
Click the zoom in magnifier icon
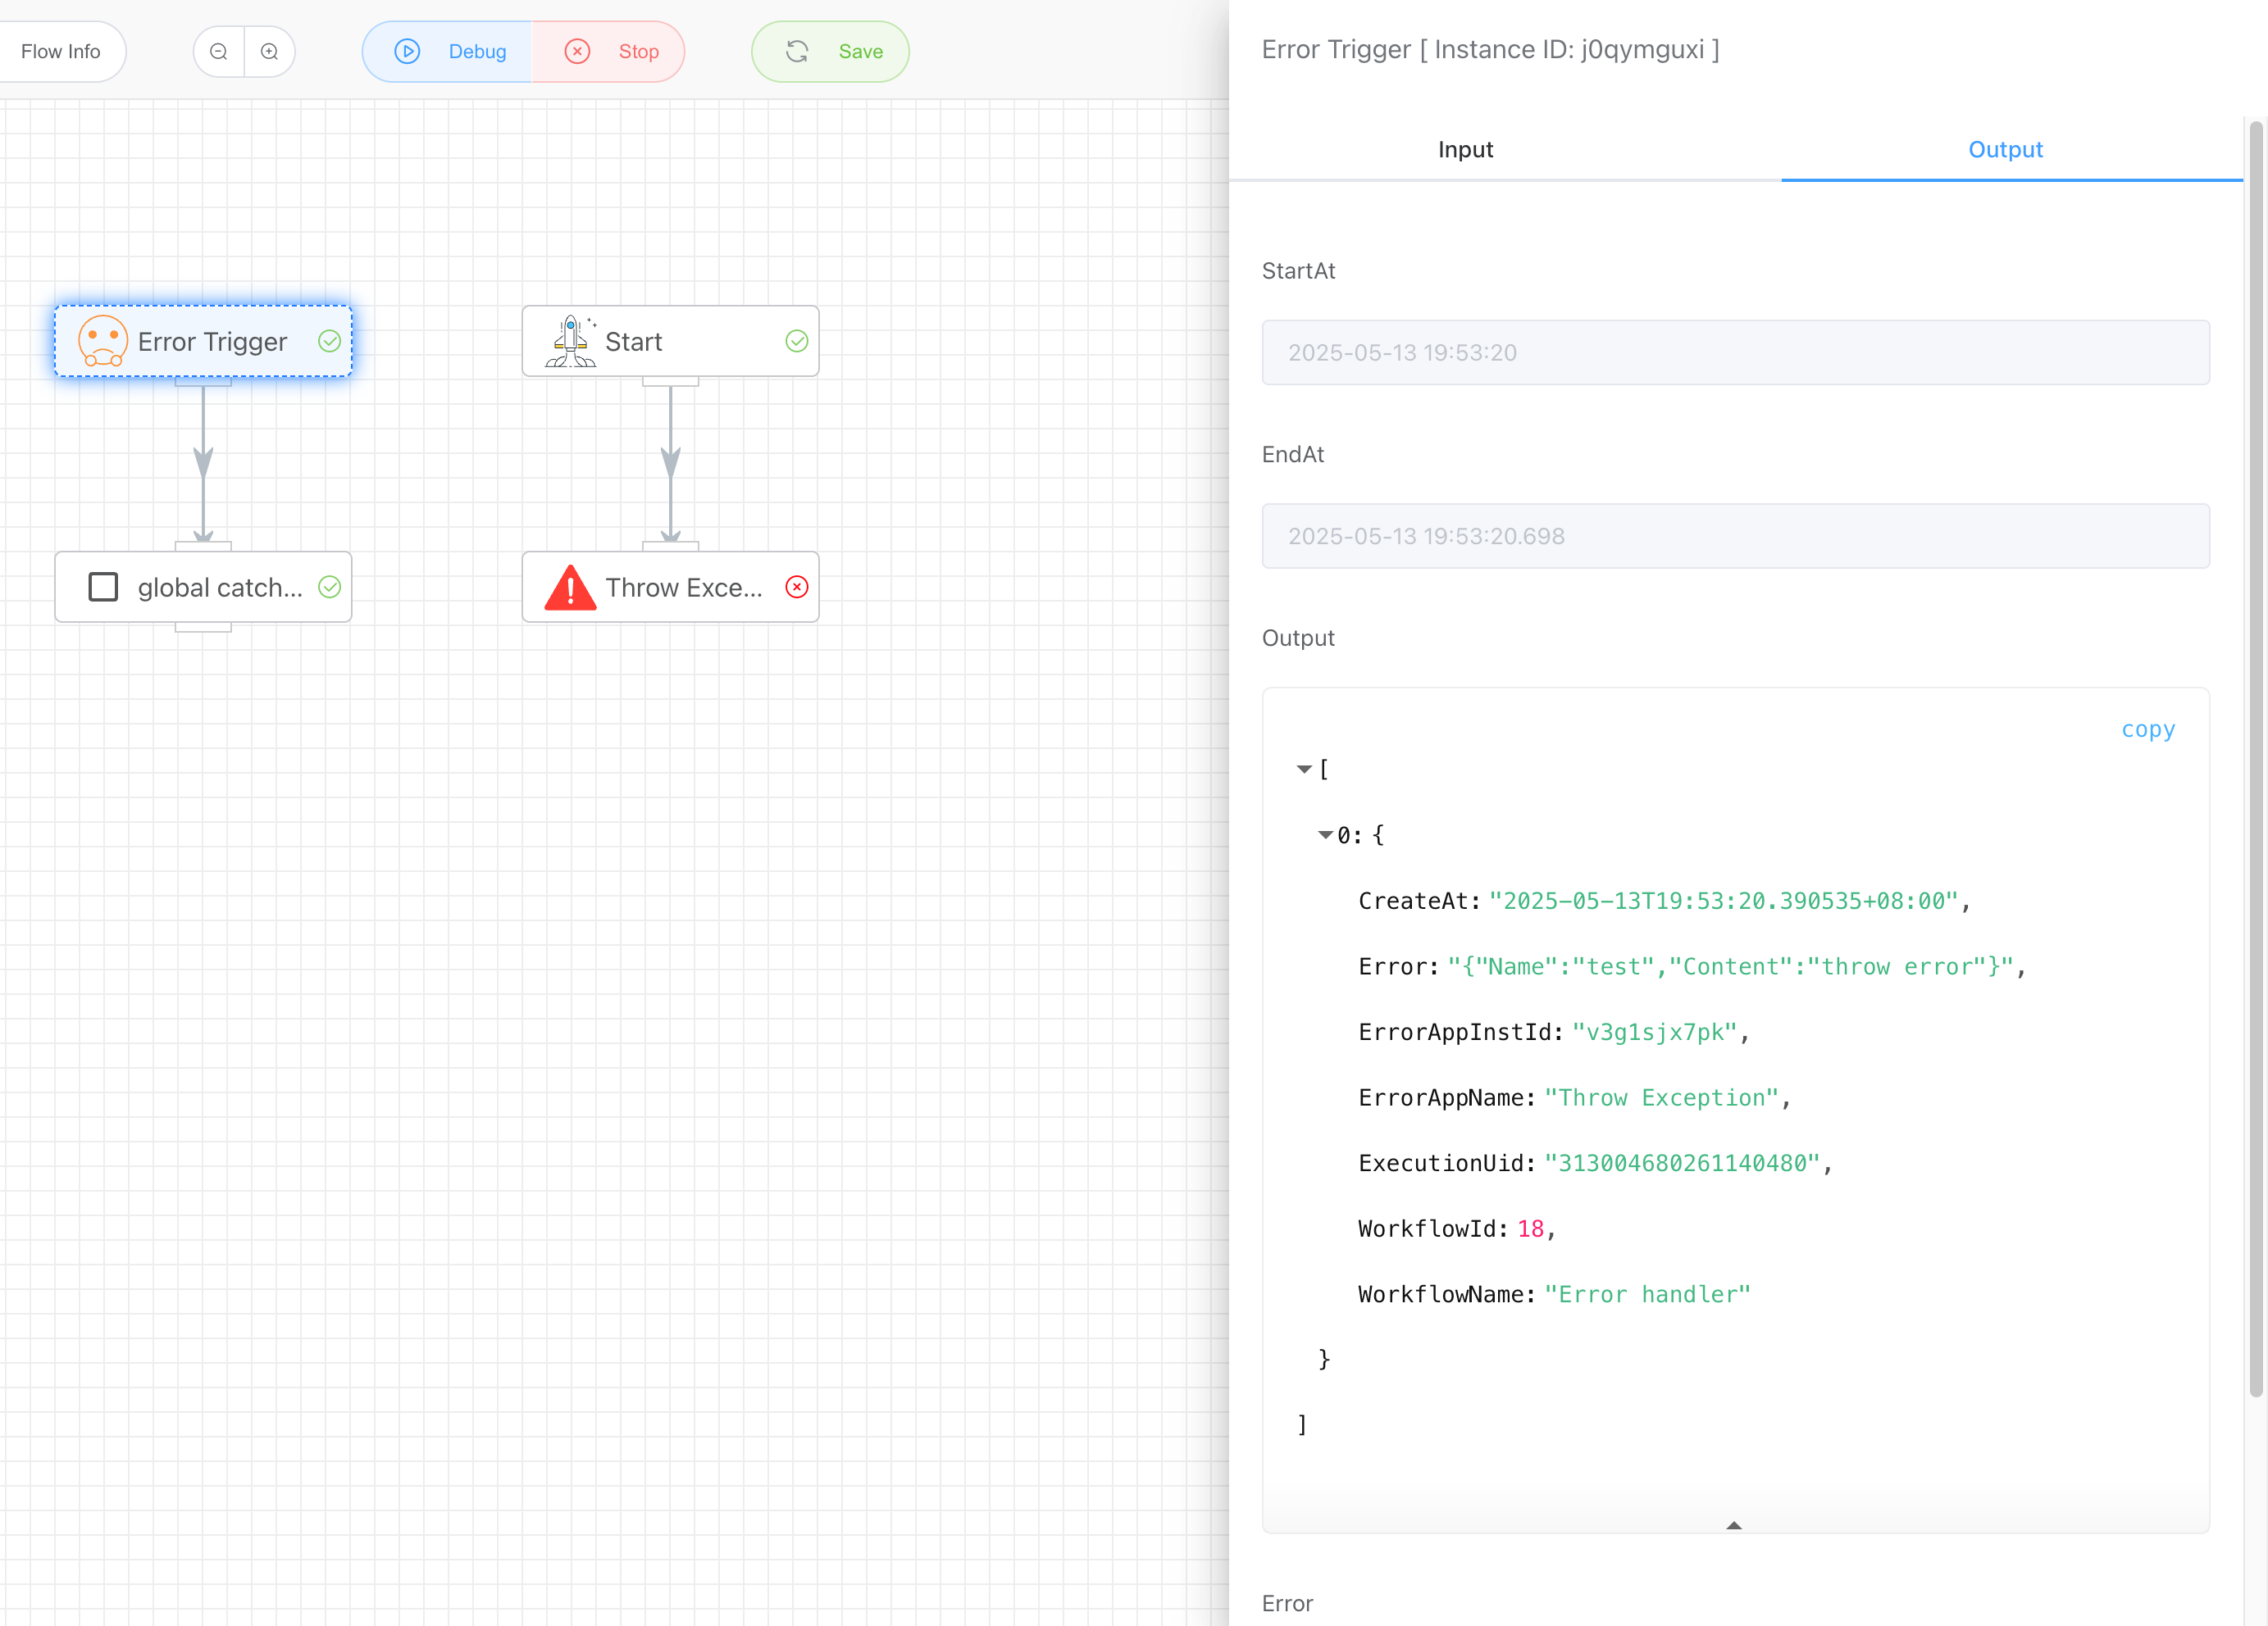pyautogui.click(x=269, y=52)
